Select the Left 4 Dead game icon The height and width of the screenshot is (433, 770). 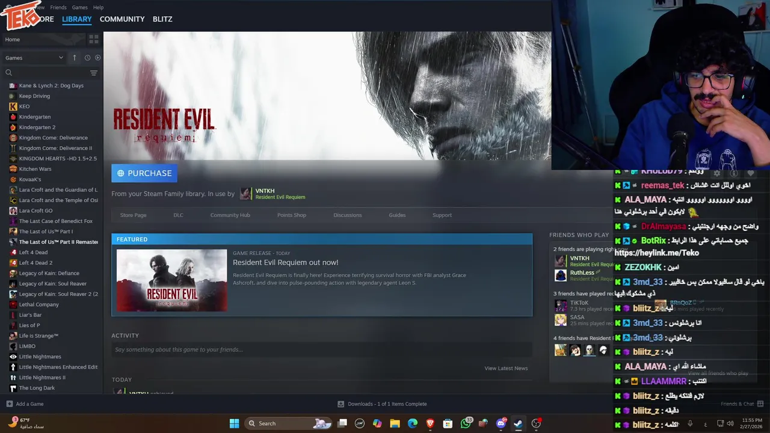[13, 253]
